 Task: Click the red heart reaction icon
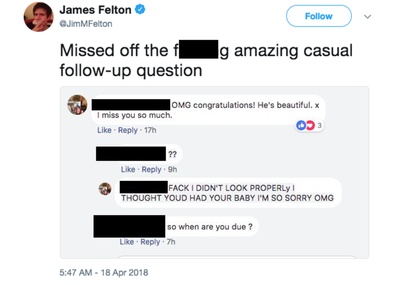point(310,125)
